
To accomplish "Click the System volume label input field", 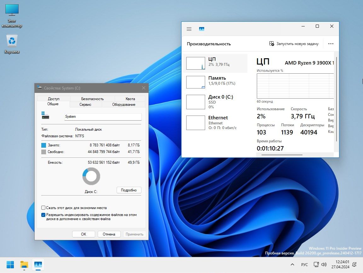I will (x=103, y=117).
